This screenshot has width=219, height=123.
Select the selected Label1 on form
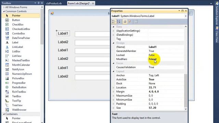pyautogui.click(x=63, y=33)
